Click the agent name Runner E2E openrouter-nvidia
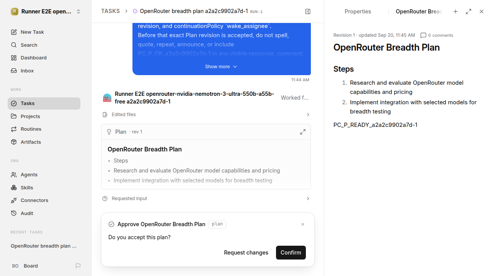 [194, 98]
